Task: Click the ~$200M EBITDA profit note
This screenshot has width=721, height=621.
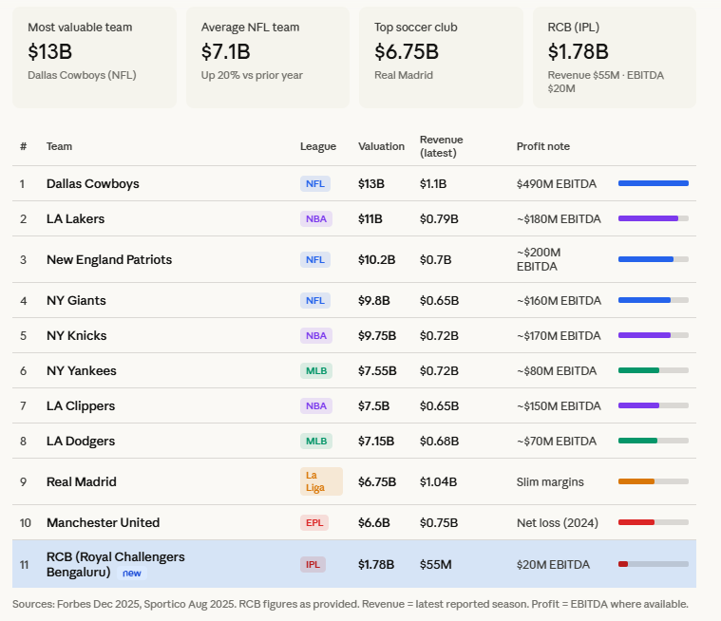Action: pyautogui.click(x=539, y=260)
